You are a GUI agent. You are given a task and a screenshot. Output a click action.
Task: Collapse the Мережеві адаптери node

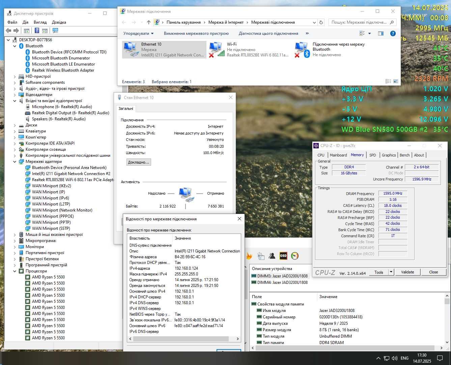click(15, 162)
